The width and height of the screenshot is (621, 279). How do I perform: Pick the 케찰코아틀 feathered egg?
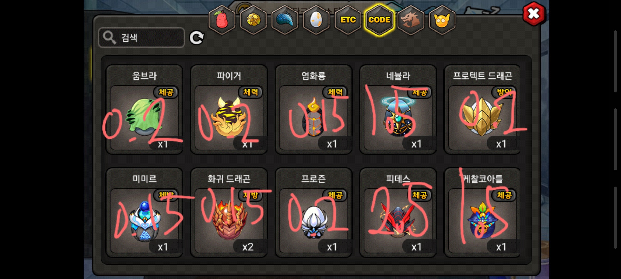tap(482, 213)
